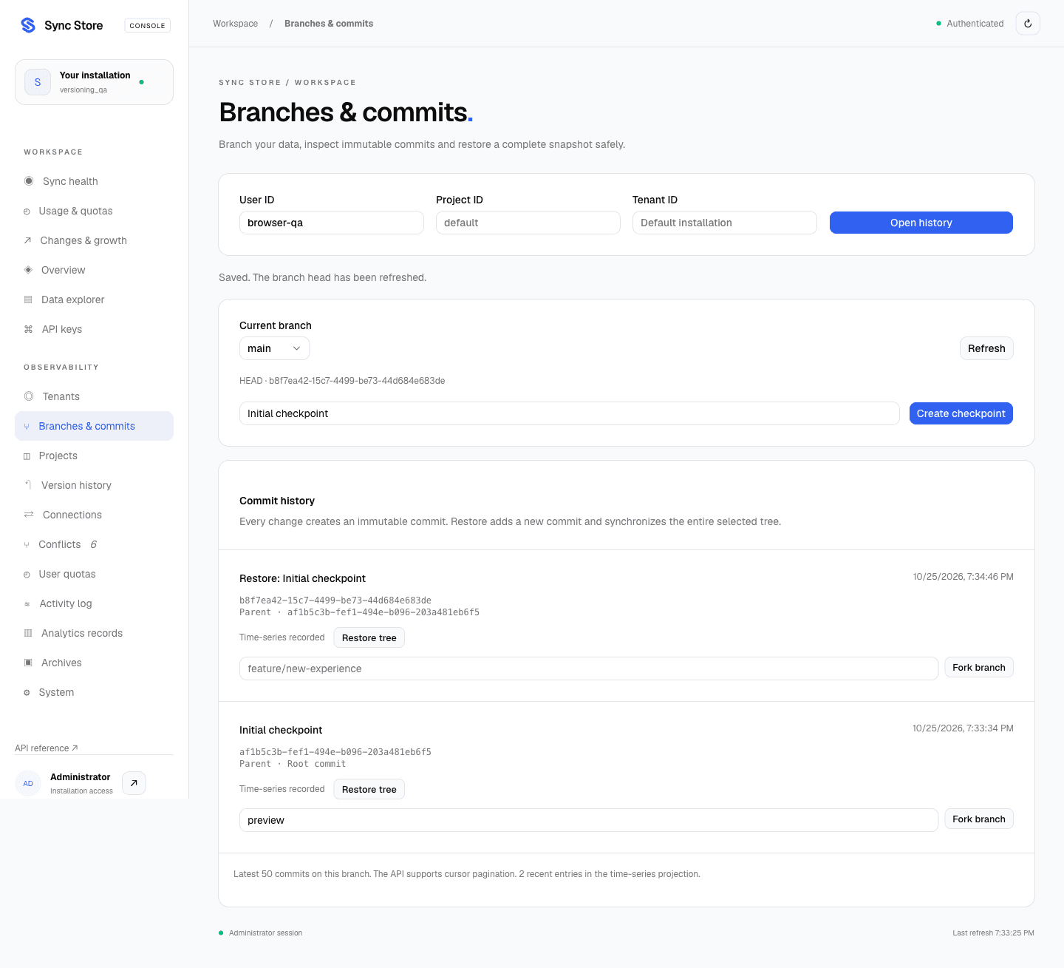Click the Changes & growth arrow icon
The image size is (1064, 968).
(x=27, y=240)
